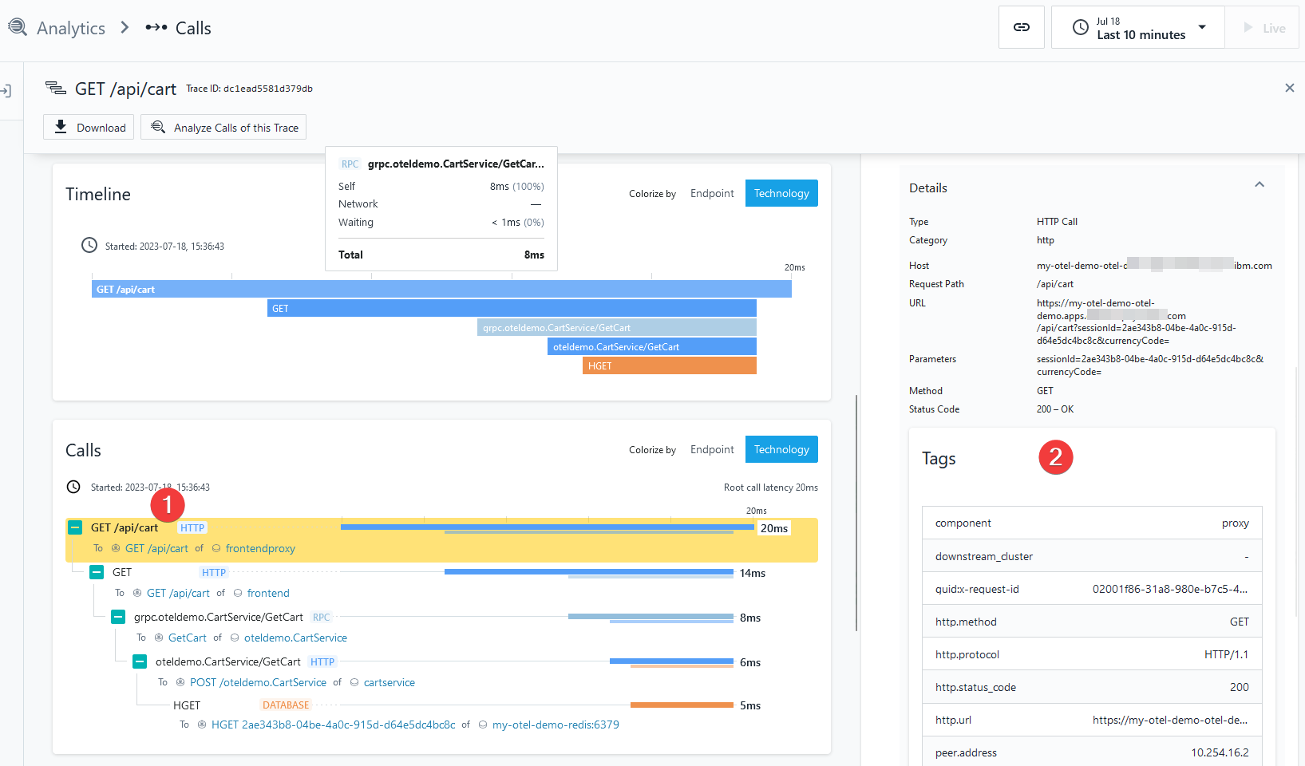Click the orange 5ms HGET latency bar
Viewport: 1305px width, 766px height.
click(682, 705)
